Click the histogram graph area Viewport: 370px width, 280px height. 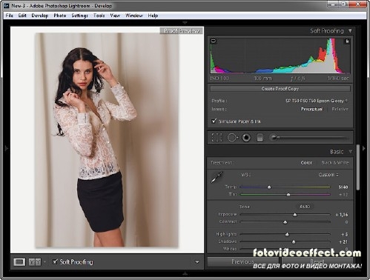coord(280,56)
